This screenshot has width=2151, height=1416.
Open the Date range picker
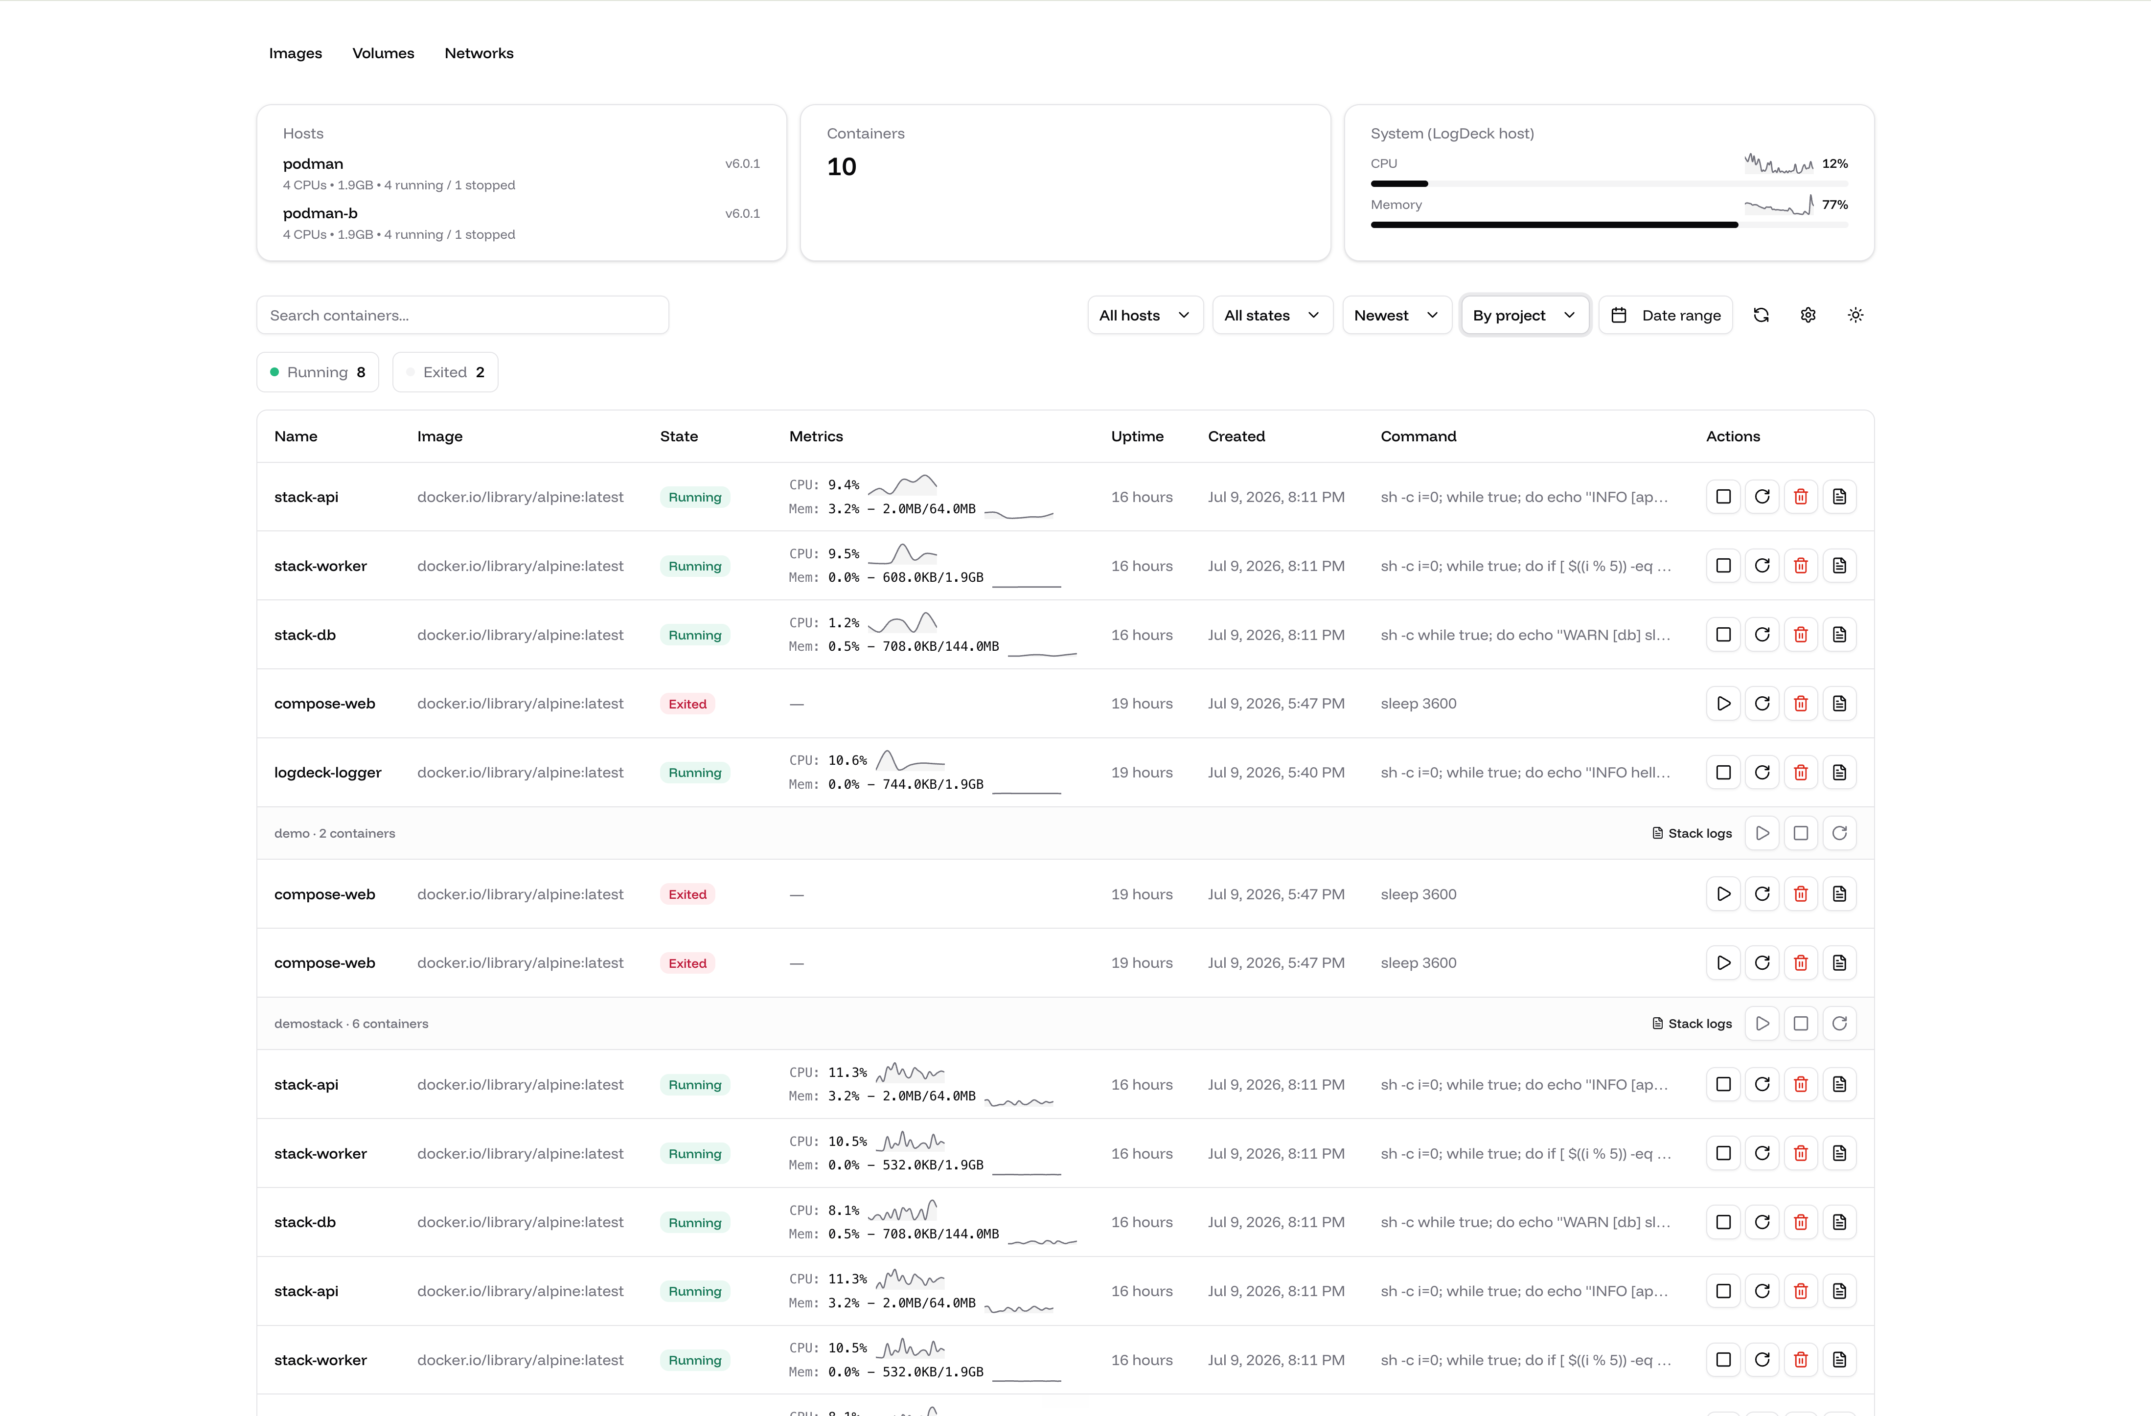[x=1665, y=316]
